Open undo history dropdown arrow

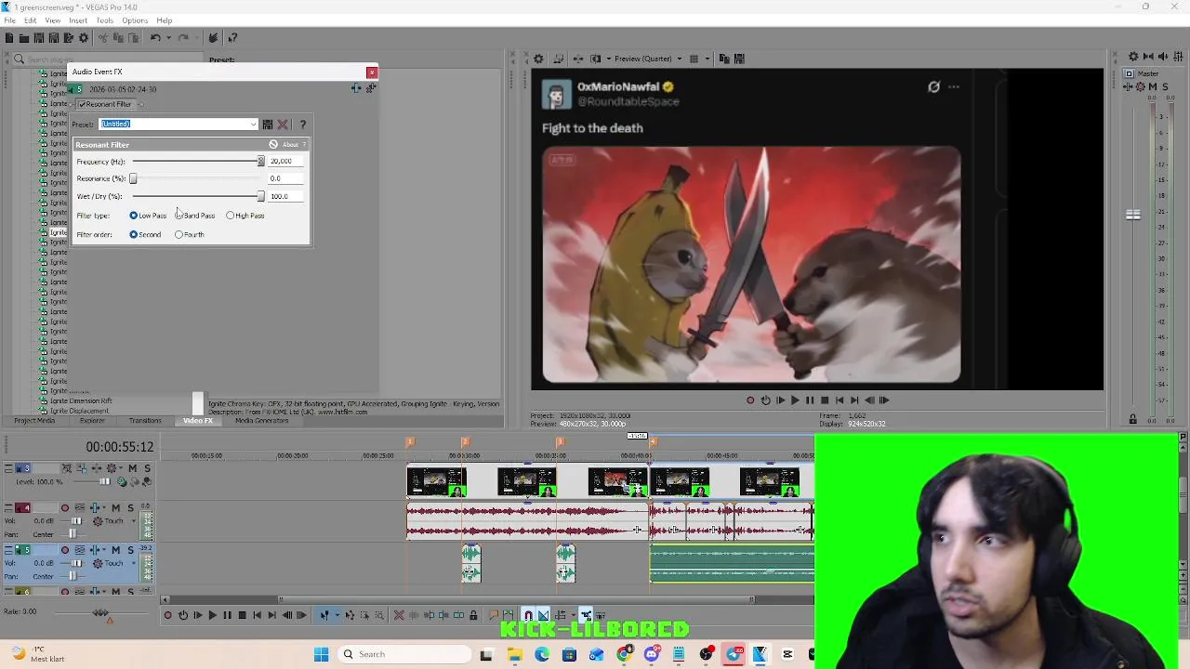pos(167,38)
